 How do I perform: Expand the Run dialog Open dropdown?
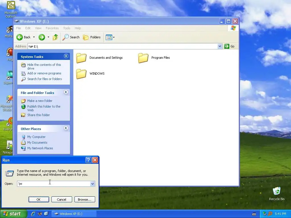pyautogui.click(x=92, y=184)
